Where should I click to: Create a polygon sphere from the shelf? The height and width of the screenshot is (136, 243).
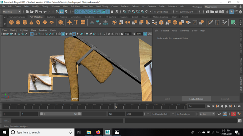click(x=11, y=23)
